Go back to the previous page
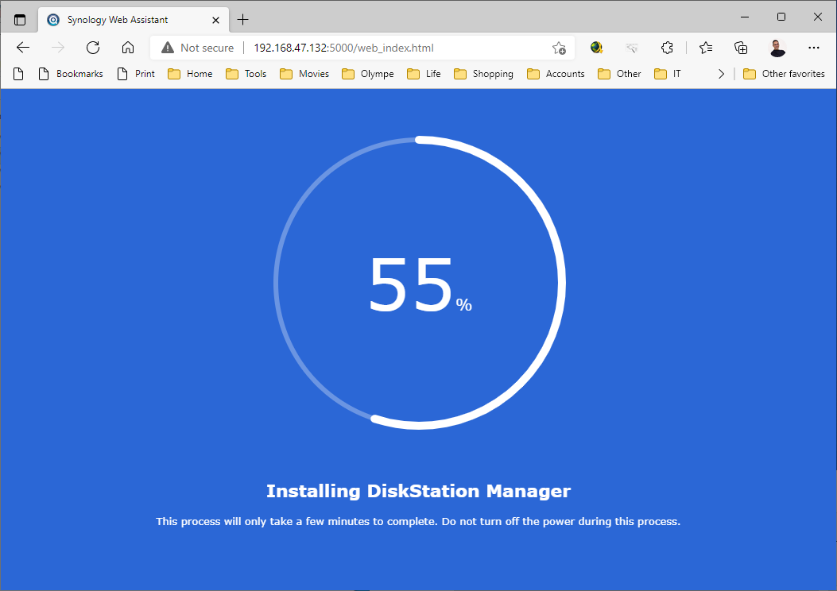This screenshot has width=837, height=591. point(23,48)
